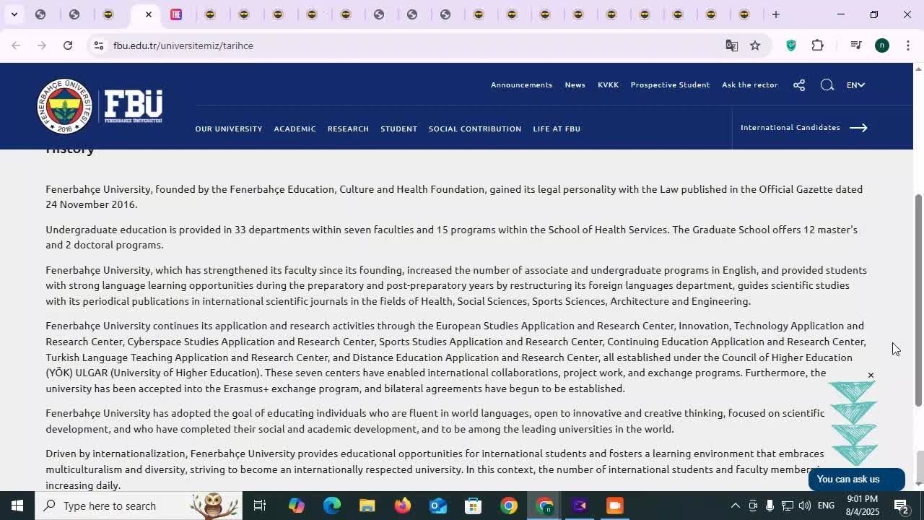Click International Candidates arrow icon
924x520 pixels.
[x=858, y=128]
